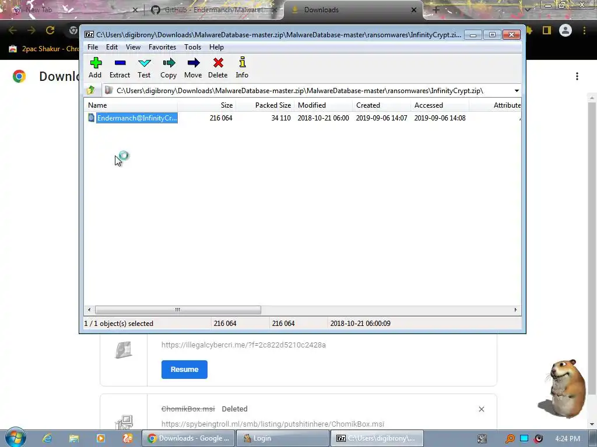Sort by the Packed Size column header
Viewport: 597px width, 447px height.
[x=265, y=105]
